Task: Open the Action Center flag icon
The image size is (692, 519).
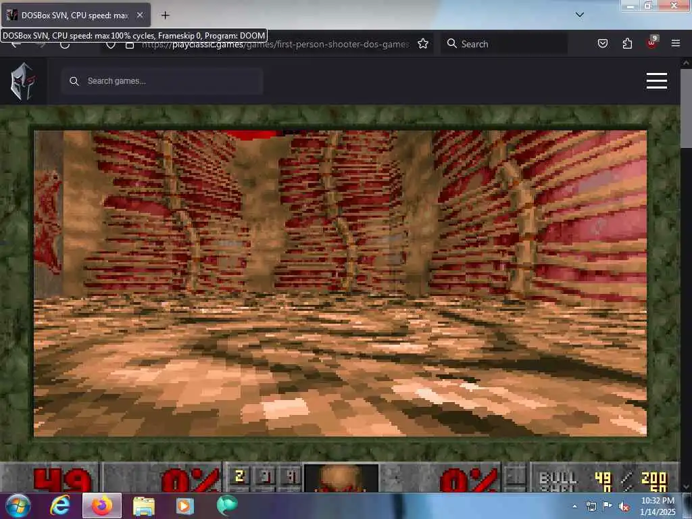Action: (x=608, y=505)
